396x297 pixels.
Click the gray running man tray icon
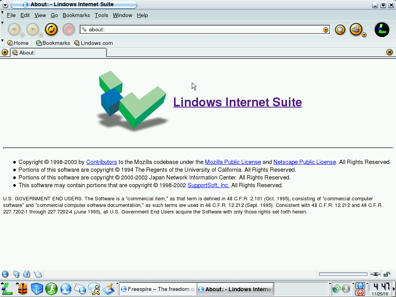[x=346, y=288]
